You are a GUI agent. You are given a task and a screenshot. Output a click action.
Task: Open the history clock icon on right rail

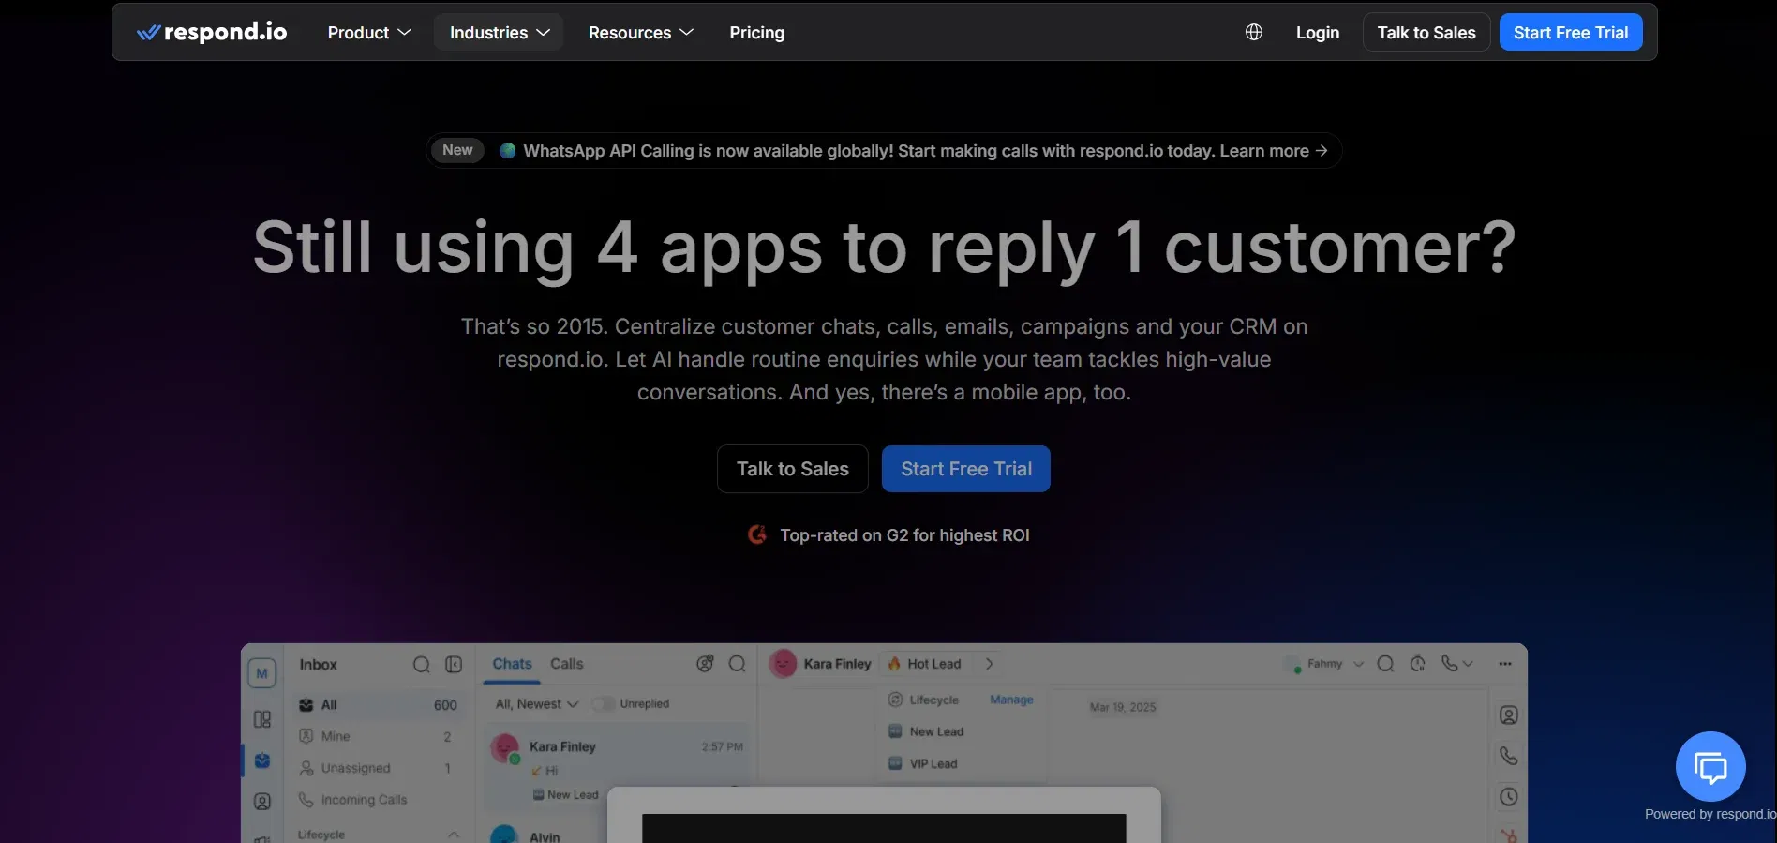coord(1509,797)
